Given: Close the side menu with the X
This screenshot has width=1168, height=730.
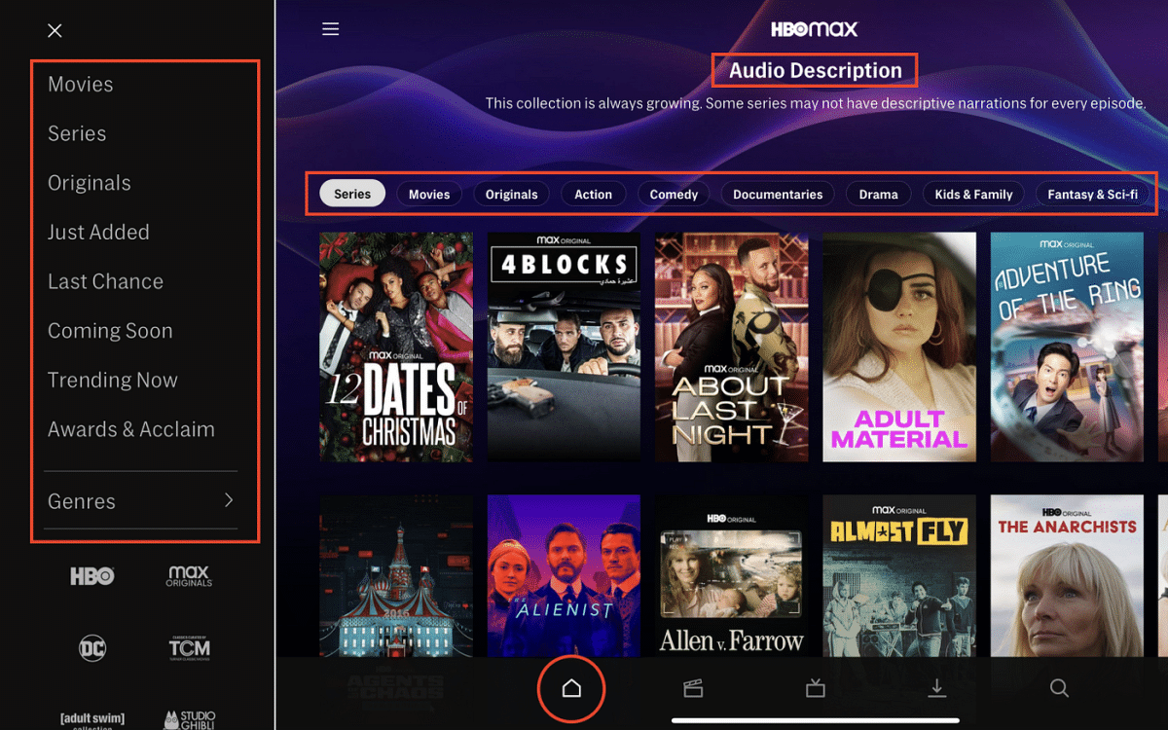Looking at the screenshot, I should click(55, 31).
